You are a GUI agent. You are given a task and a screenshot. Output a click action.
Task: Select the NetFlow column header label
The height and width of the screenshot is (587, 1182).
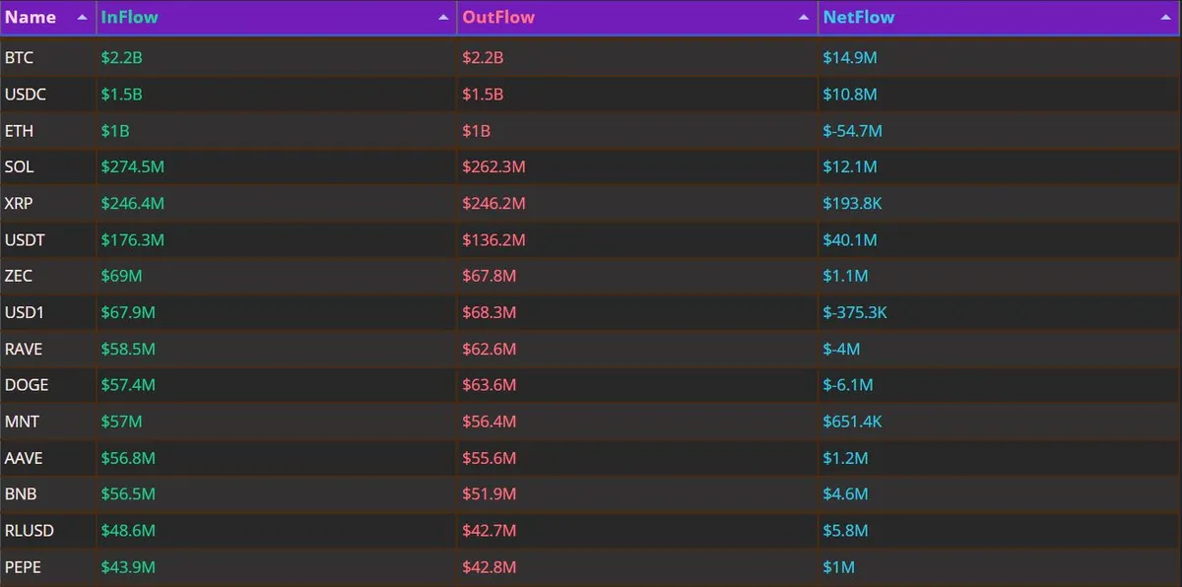[x=859, y=18]
